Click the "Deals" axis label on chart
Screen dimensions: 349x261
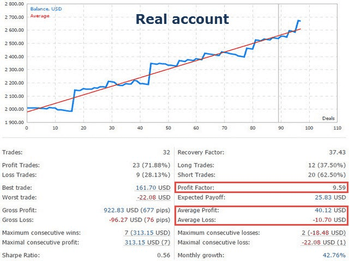pyautogui.click(x=329, y=117)
